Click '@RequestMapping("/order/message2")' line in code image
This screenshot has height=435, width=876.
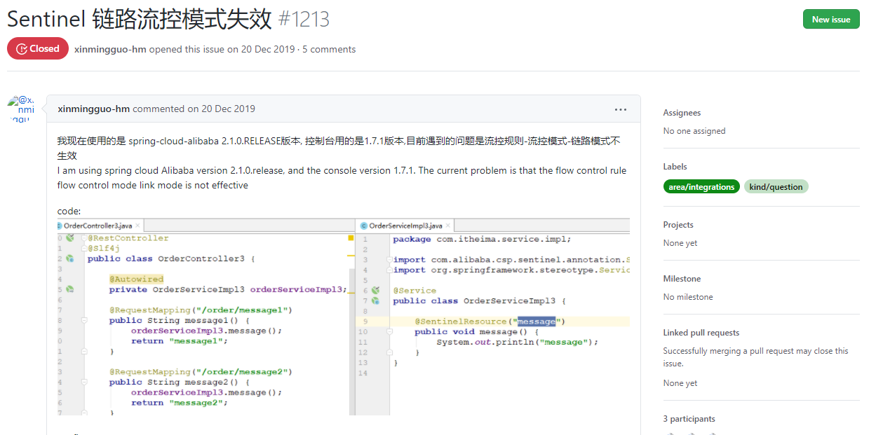click(x=201, y=372)
